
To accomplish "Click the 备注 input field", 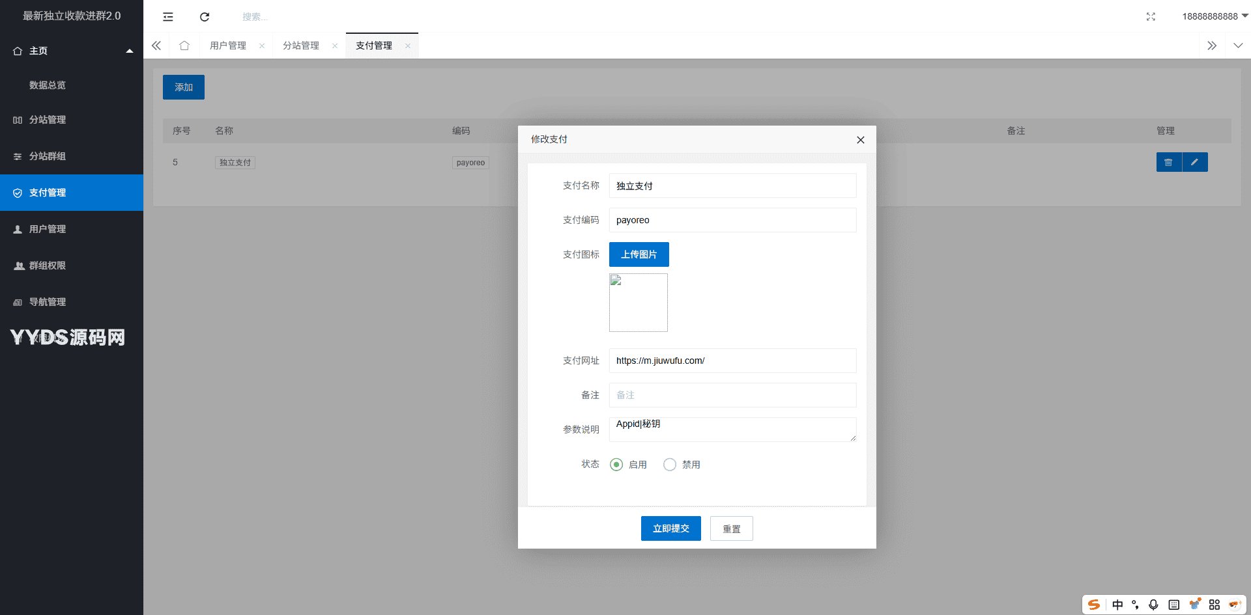I will (x=733, y=395).
